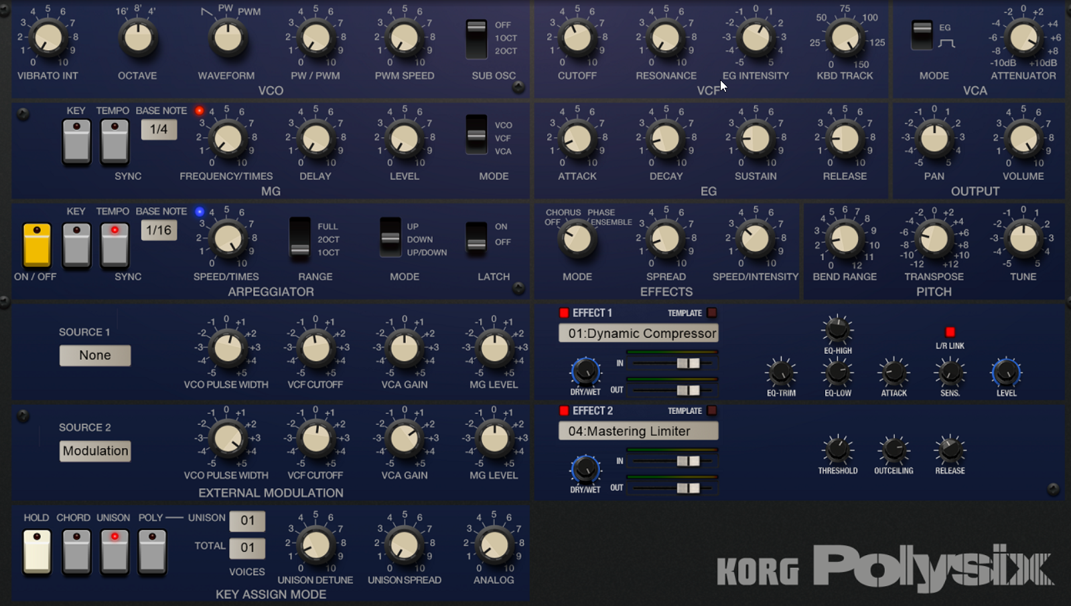The width and height of the screenshot is (1071, 606).
Task: Click the EG Attack knob
Action: (577, 139)
